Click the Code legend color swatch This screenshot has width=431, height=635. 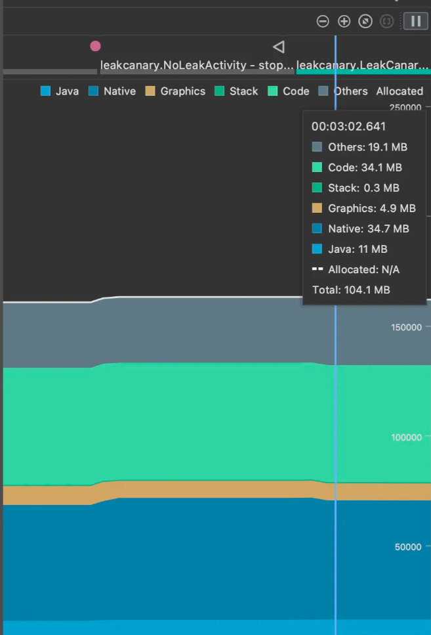(x=273, y=91)
